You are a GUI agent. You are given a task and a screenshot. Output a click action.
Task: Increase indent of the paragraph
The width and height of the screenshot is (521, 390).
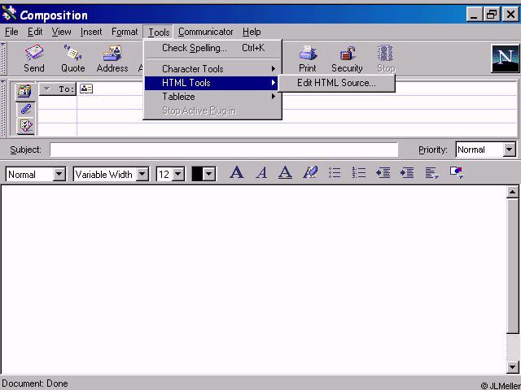point(407,173)
